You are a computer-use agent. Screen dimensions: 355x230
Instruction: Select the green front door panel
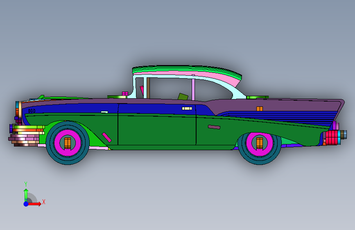pyautogui.click(x=157, y=130)
